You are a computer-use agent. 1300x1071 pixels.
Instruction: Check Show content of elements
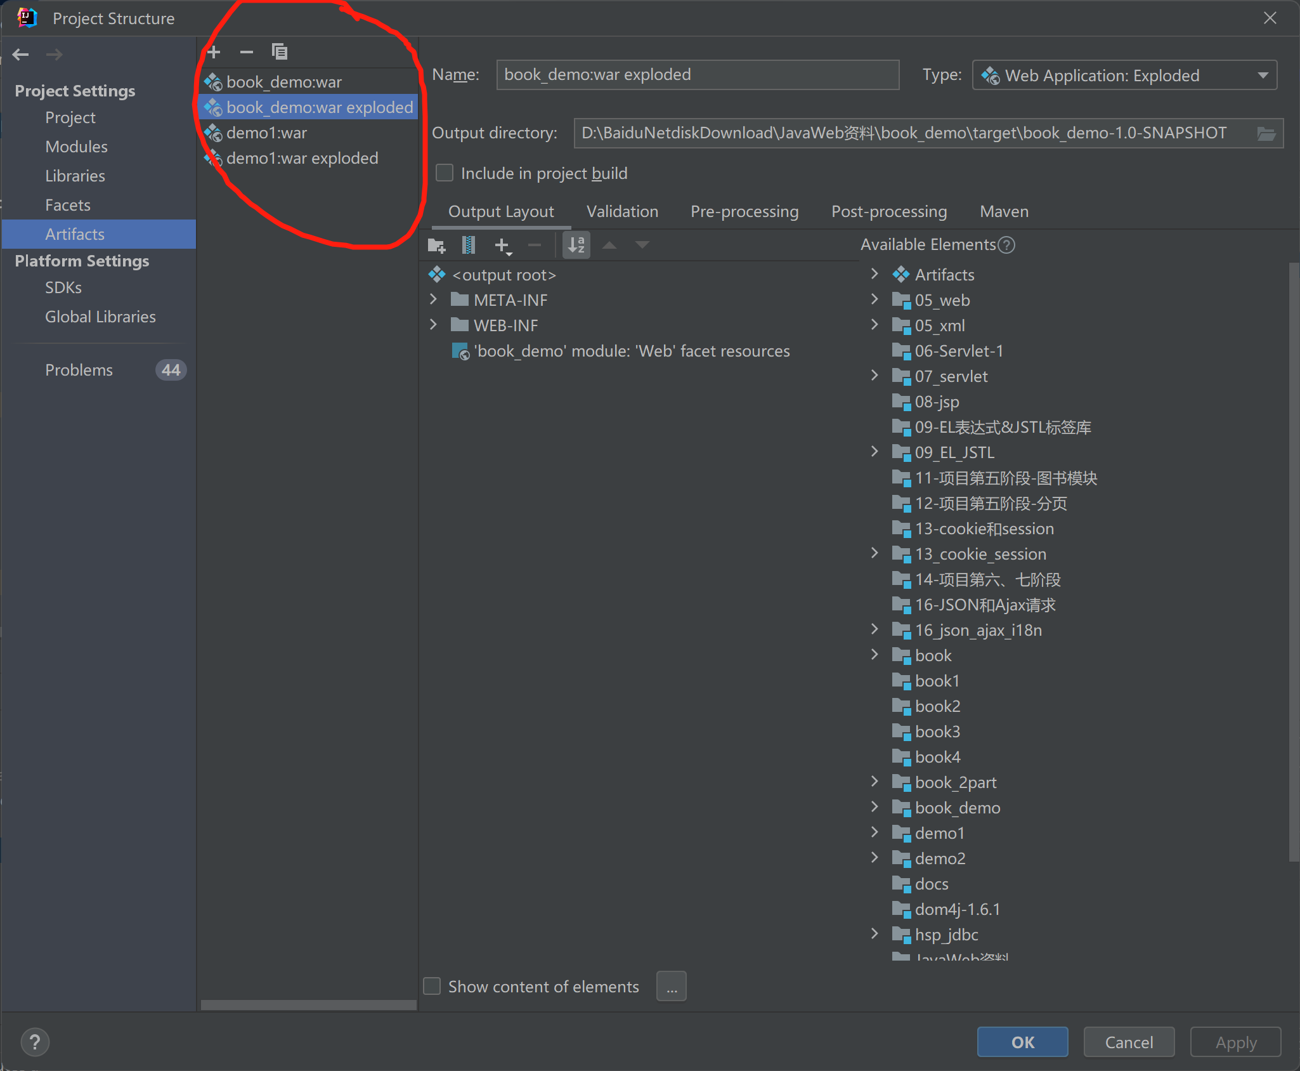click(x=432, y=986)
